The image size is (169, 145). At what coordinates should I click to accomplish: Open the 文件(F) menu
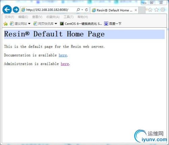(x=9, y=17)
